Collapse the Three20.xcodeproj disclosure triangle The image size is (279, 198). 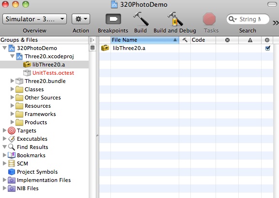[x=12, y=56]
